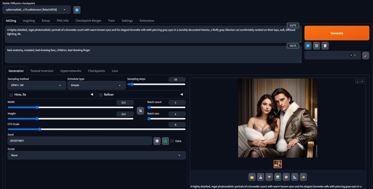Select the generated image thumbnail below the preview
This screenshot has height=189, width=373.
(278, 164)
